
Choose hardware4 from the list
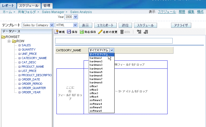coord(101,69)
